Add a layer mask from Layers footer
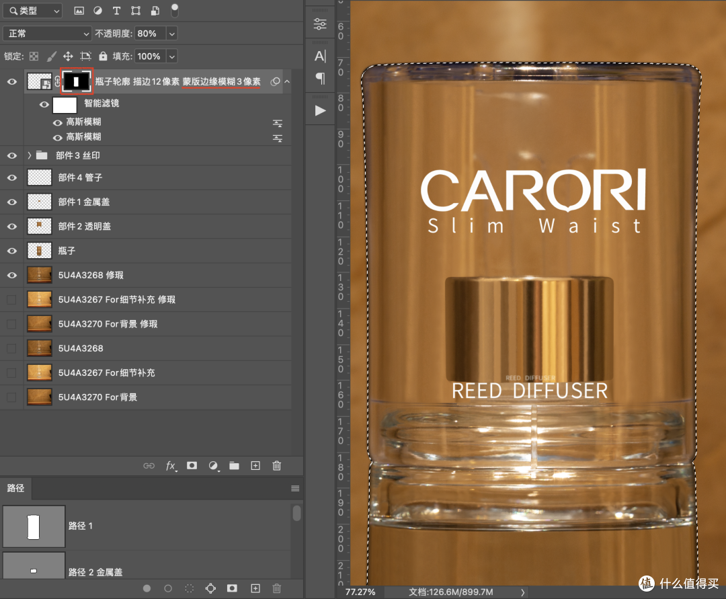726x599 pixels. tap(192, 466)
